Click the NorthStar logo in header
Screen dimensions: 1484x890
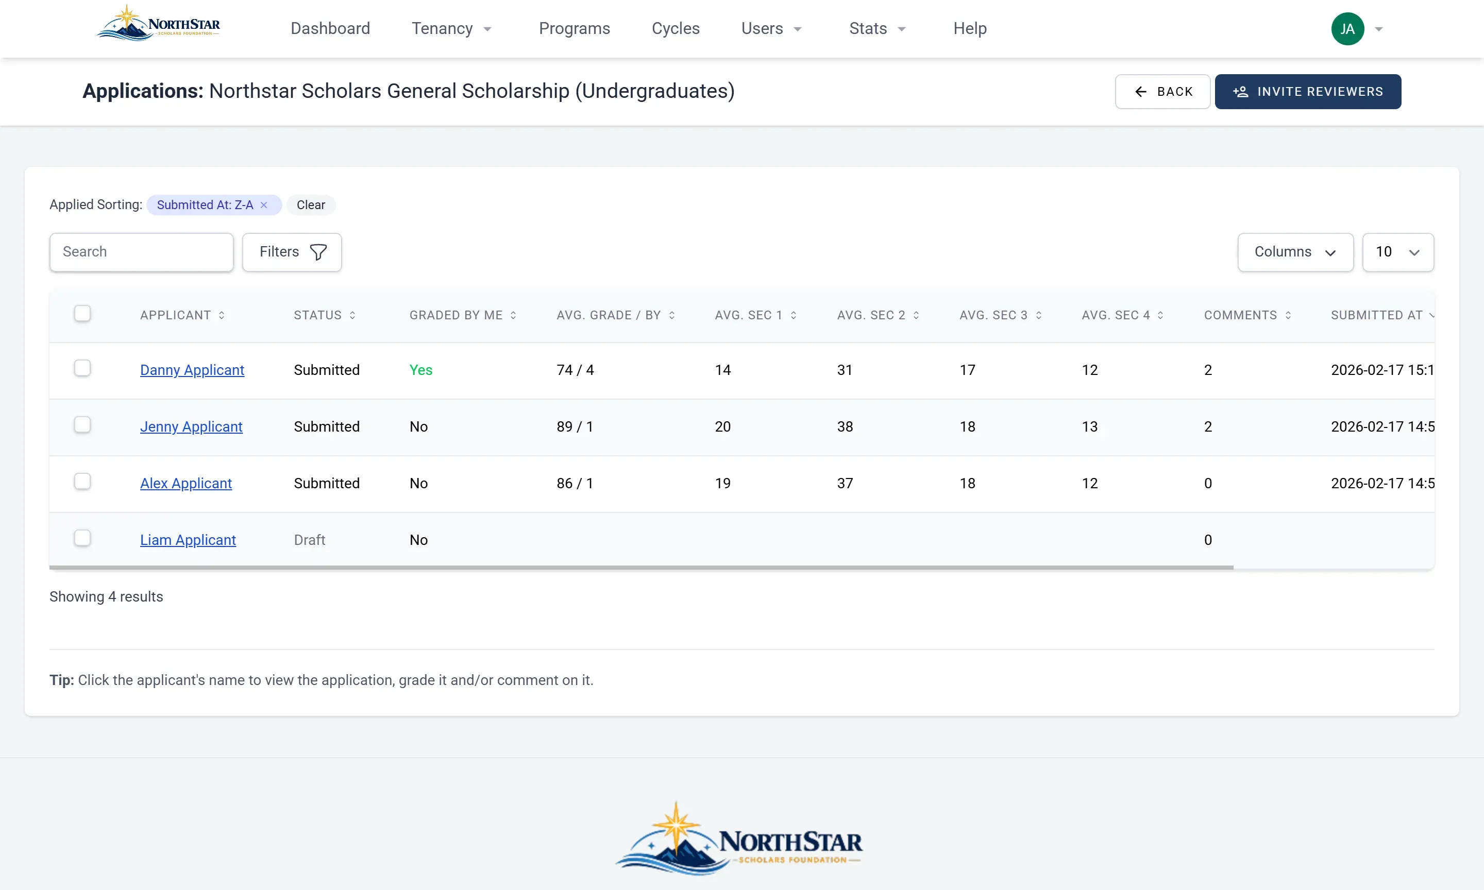(x=158, y=24)
